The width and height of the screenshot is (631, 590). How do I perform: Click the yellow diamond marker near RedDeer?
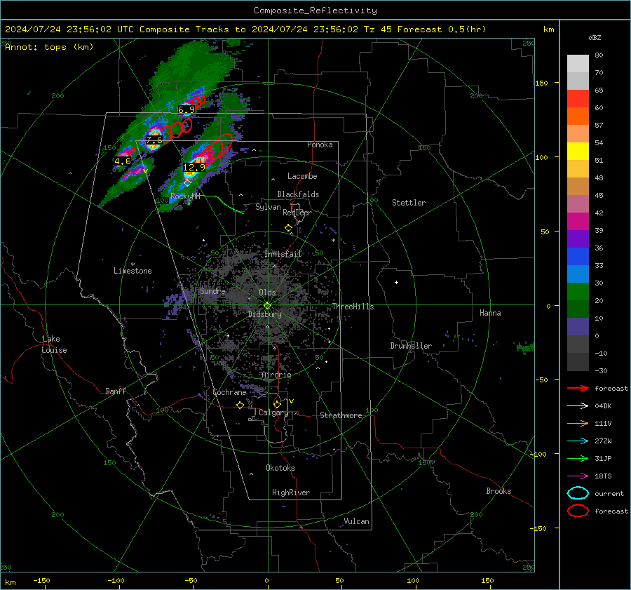(289, 228)
